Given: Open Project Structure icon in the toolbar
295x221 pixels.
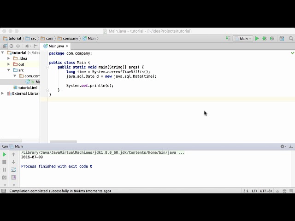Looking at the screenshot, I should coord(282,39).
